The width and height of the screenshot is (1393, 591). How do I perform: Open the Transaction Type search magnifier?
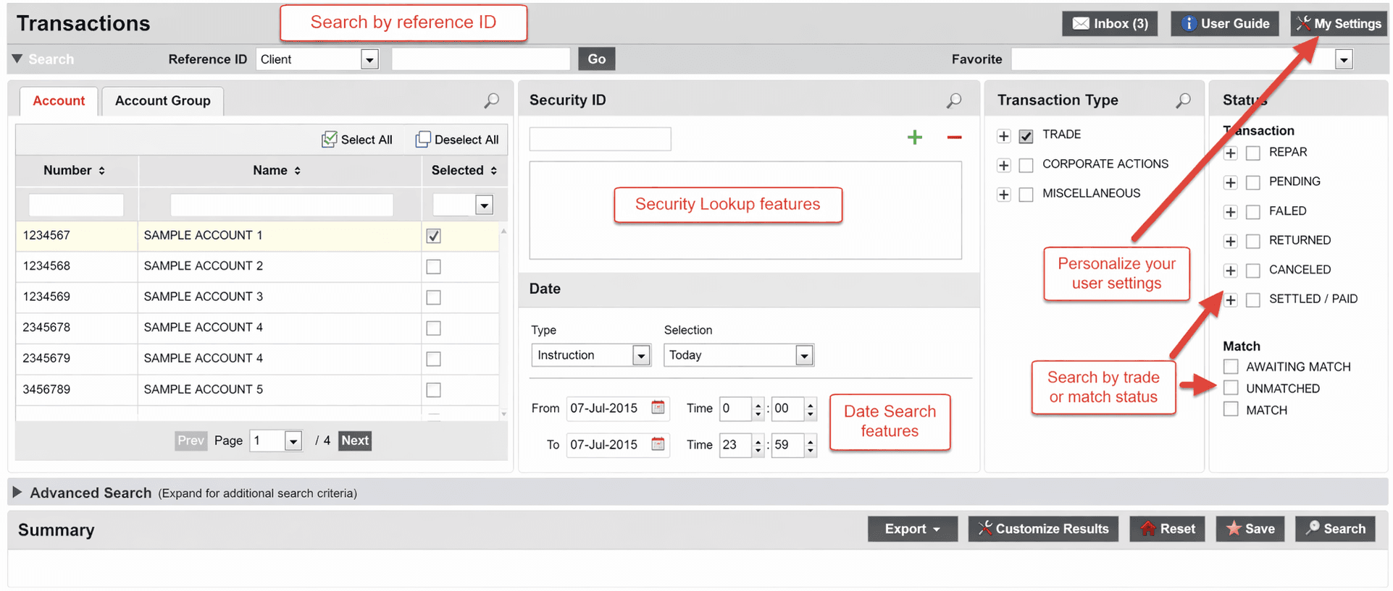[1183, 101]
